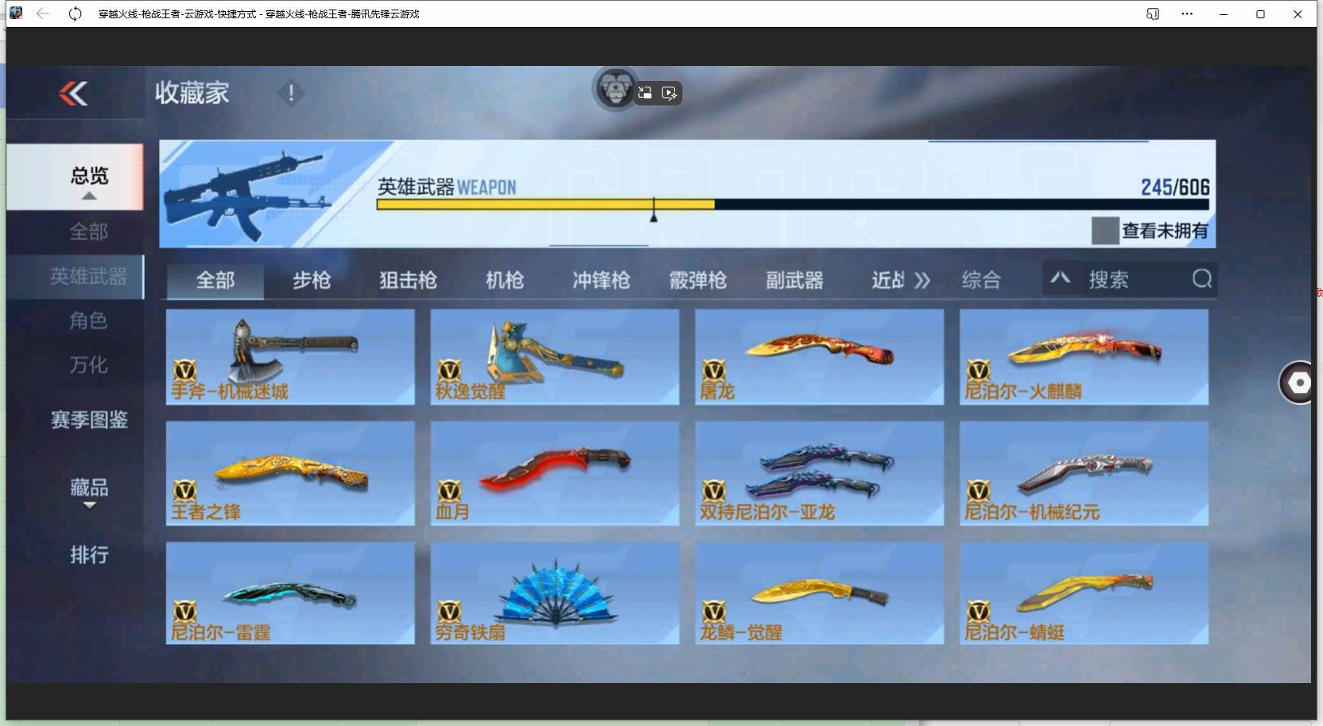Viewport: 1323px width, 726px height.
Task: Open the 秋逸觉醒 weapon card
Action: coord(555,357)
